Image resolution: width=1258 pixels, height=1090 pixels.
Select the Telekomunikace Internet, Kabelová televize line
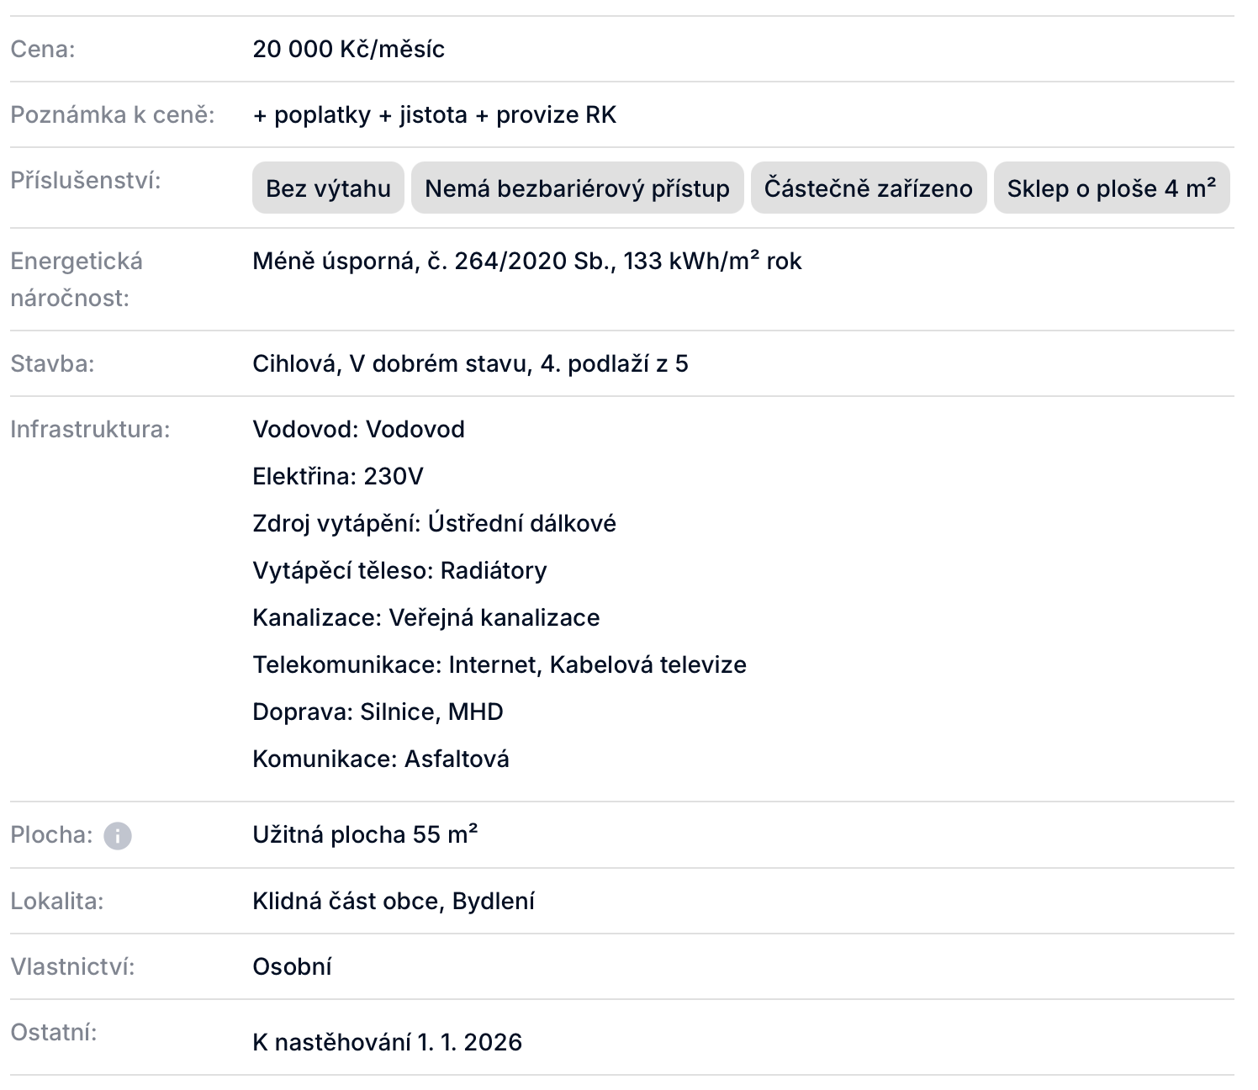pyautogui.click(x=499, y=664)
